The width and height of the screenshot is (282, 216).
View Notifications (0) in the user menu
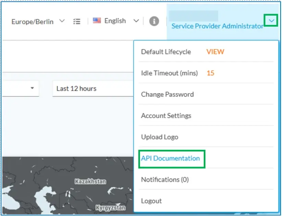pyautogui.click(x=165, y=179)
